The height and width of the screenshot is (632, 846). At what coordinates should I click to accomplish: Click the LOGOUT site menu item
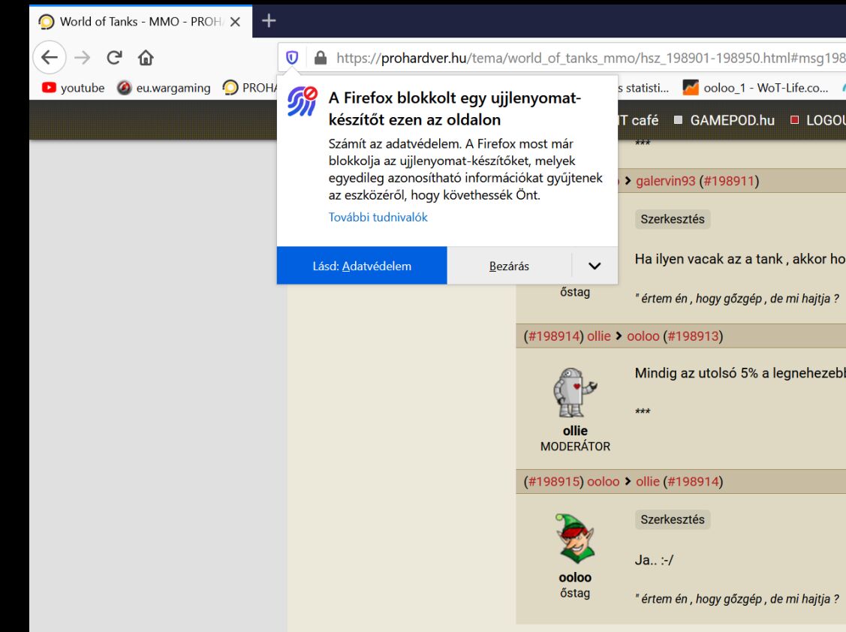pyautogui.click(x=818, y=120)
